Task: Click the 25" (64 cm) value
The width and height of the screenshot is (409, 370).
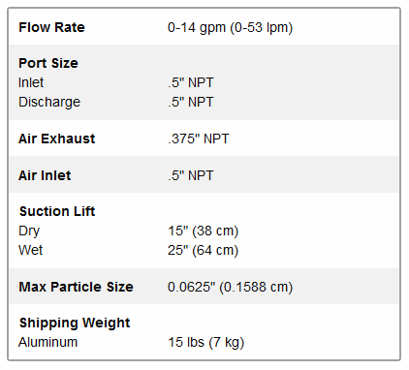Action: coord(204,250)
